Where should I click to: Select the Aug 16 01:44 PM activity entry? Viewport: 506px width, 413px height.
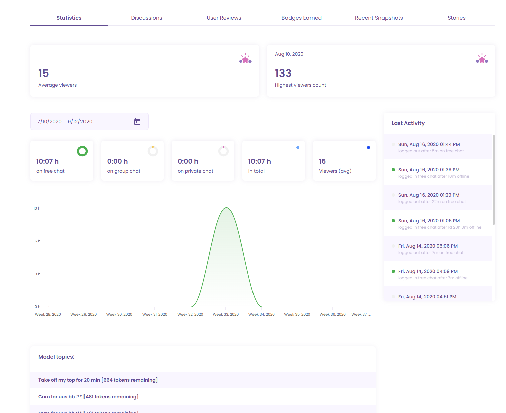pyautogui.click(x=438, y=147)
